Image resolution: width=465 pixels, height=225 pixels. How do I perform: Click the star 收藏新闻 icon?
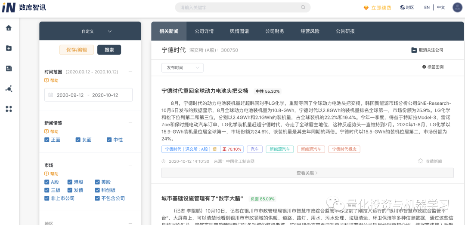[420, 161]
